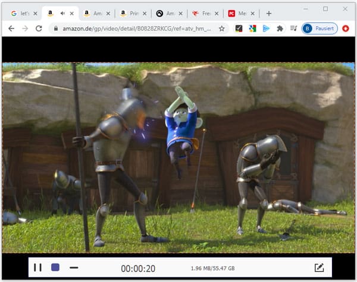Open the media control playlist icon
357x282 pixels.
click(294, 28)
